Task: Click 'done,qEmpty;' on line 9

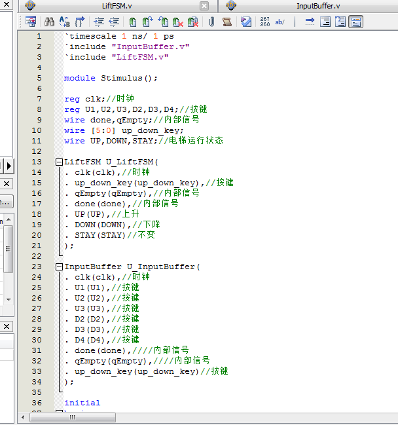Action: pos(121,120)
